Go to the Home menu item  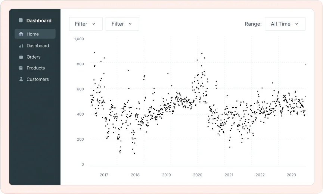tap(35, 34)
